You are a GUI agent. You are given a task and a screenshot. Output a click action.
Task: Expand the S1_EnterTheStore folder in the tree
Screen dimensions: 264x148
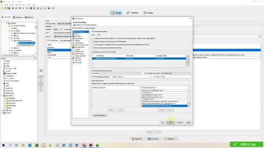[9, 26]
